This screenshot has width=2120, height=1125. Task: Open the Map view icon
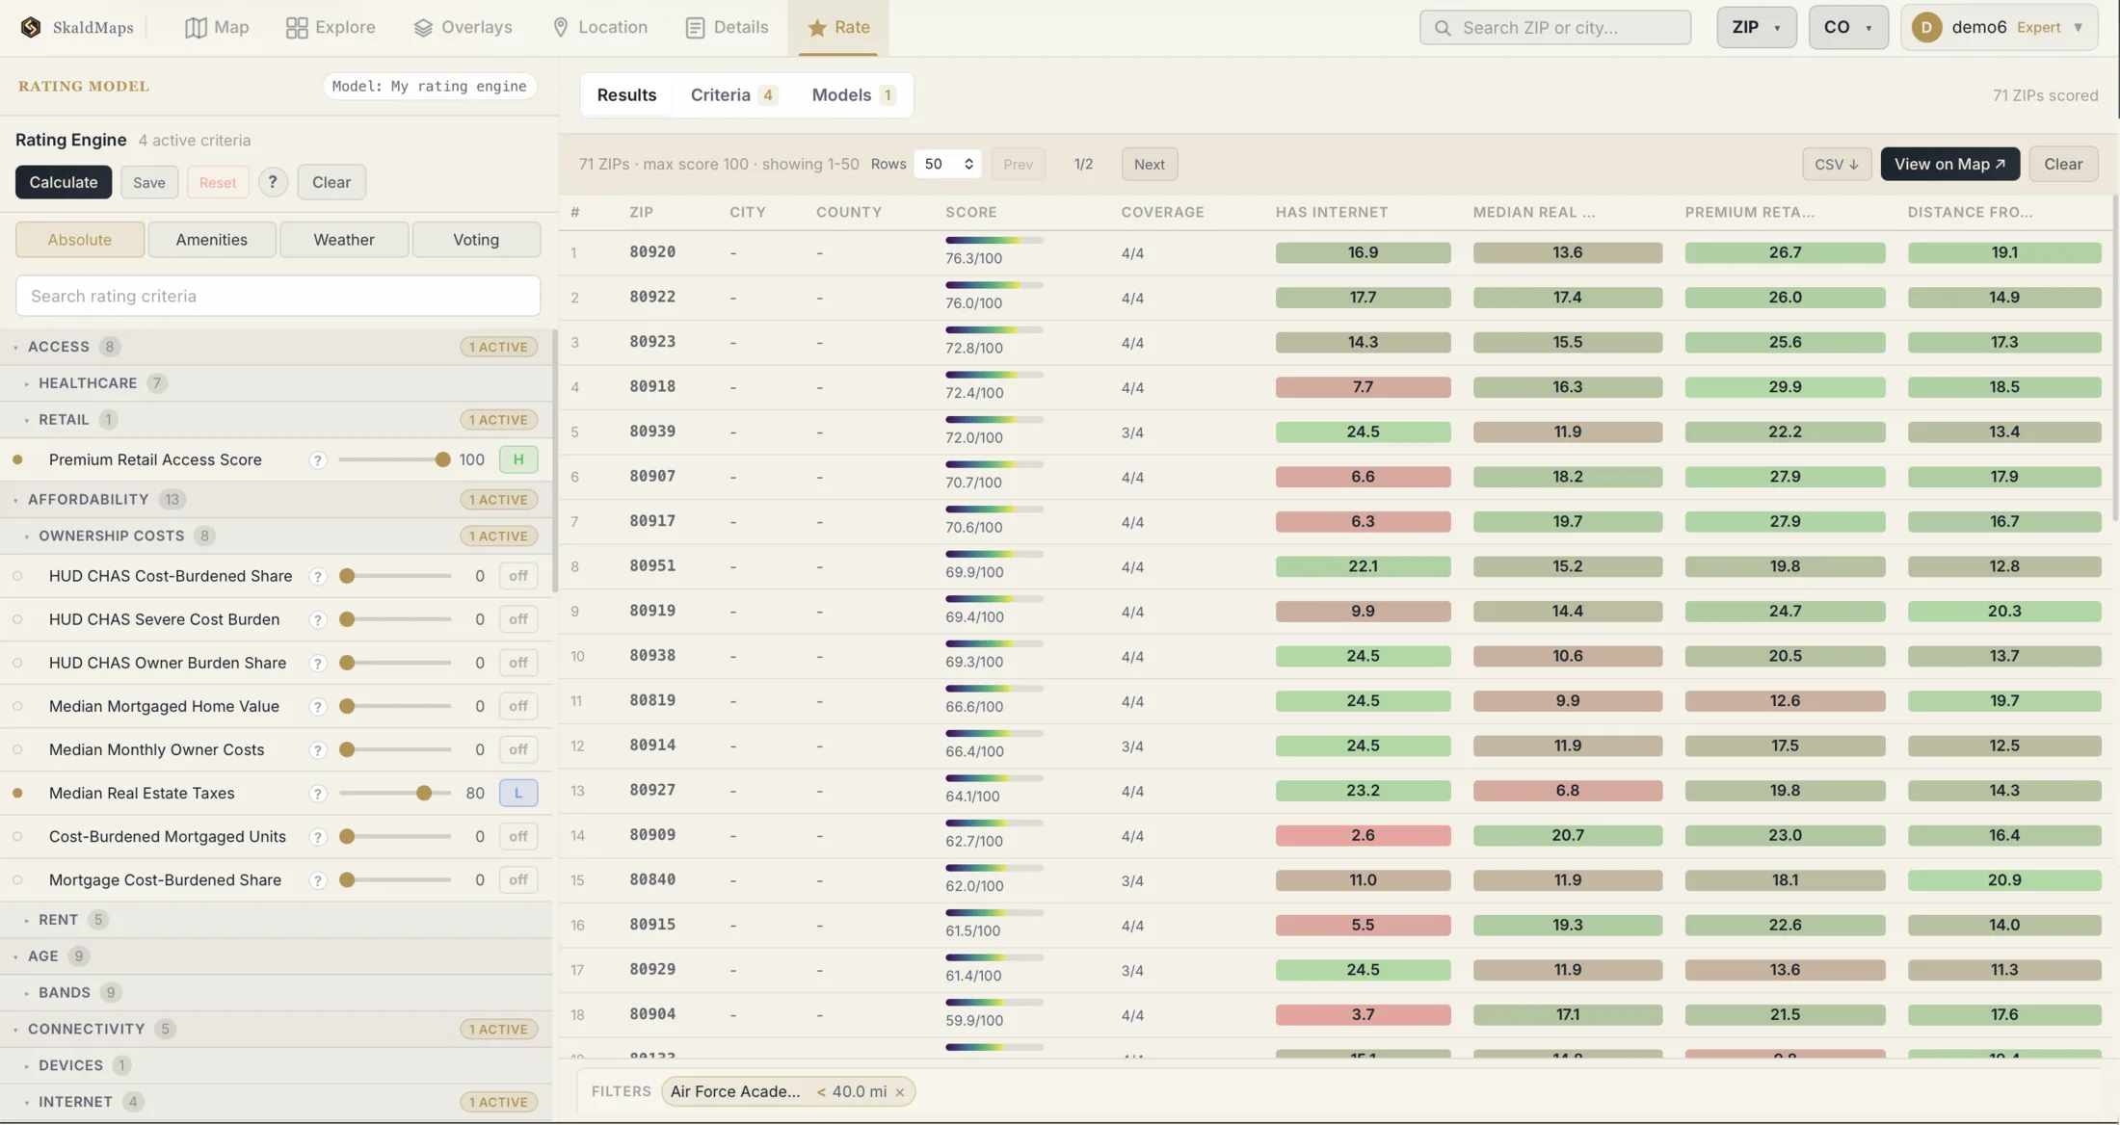[196, 28]
